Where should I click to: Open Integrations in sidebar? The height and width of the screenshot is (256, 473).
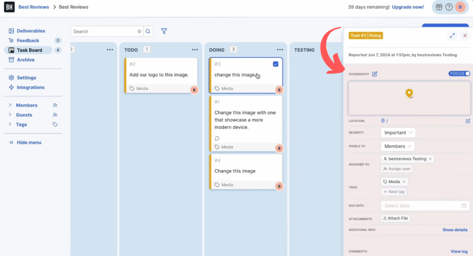pos(26,87)
